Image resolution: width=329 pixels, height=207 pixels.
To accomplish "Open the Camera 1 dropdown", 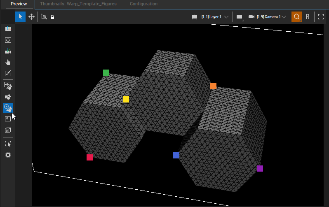I will [x=271, y=17].
